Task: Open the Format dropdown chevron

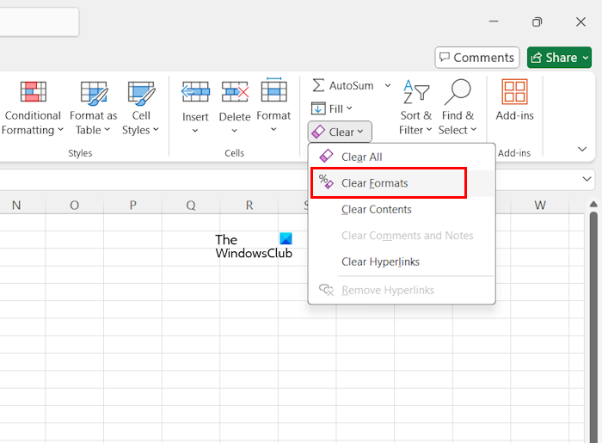Action: [273, 129]
